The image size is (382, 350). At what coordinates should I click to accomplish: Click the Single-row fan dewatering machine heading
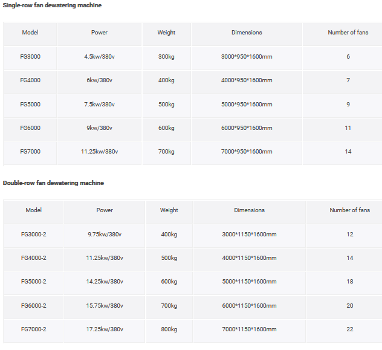[52, 5]
